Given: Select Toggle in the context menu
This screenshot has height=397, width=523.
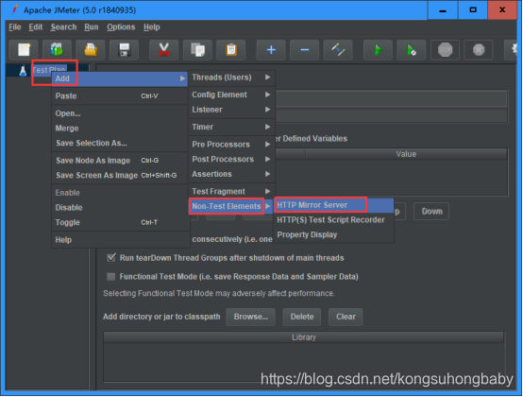Looking at the screenshot, I should tap(120, 222).
